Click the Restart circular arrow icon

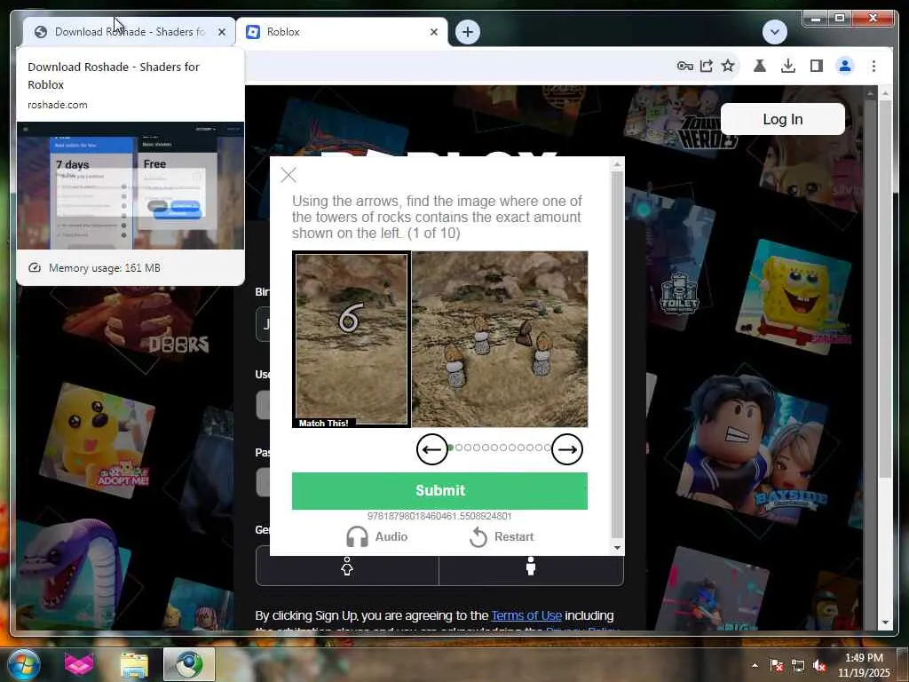tap(478, 537)
